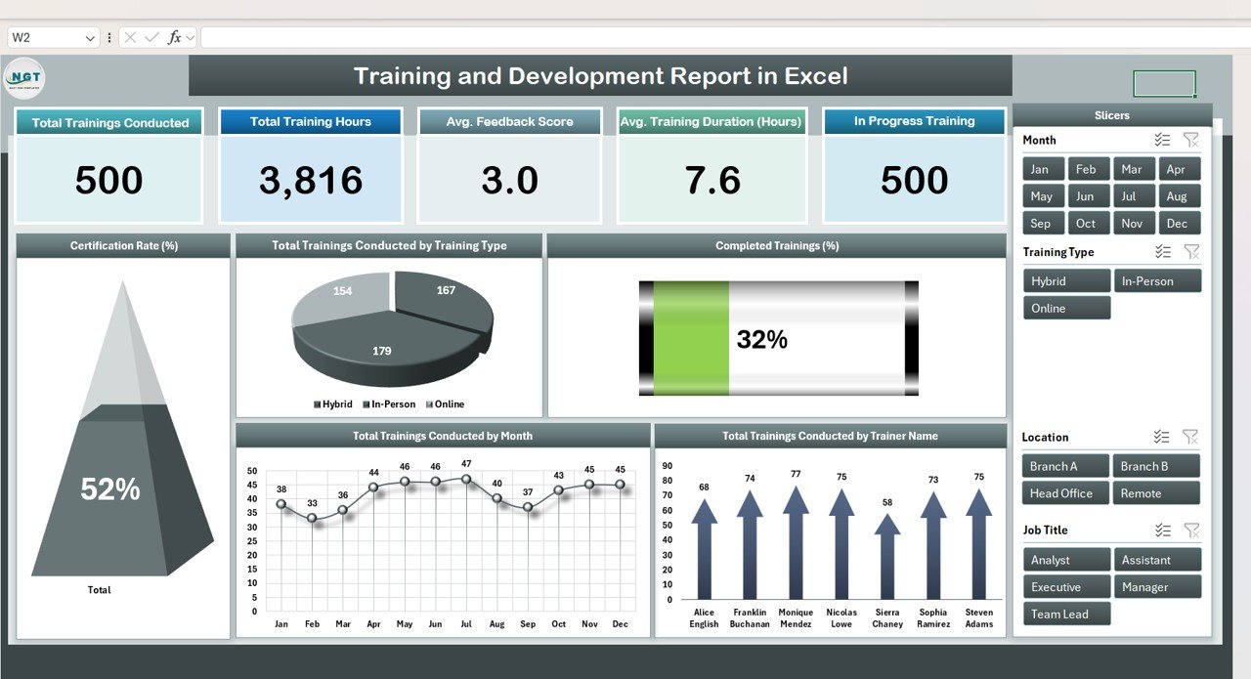This screenshot has height=679, width=1251.
Task: Expand the formula bar function dropdown
Action: [191, 37]
